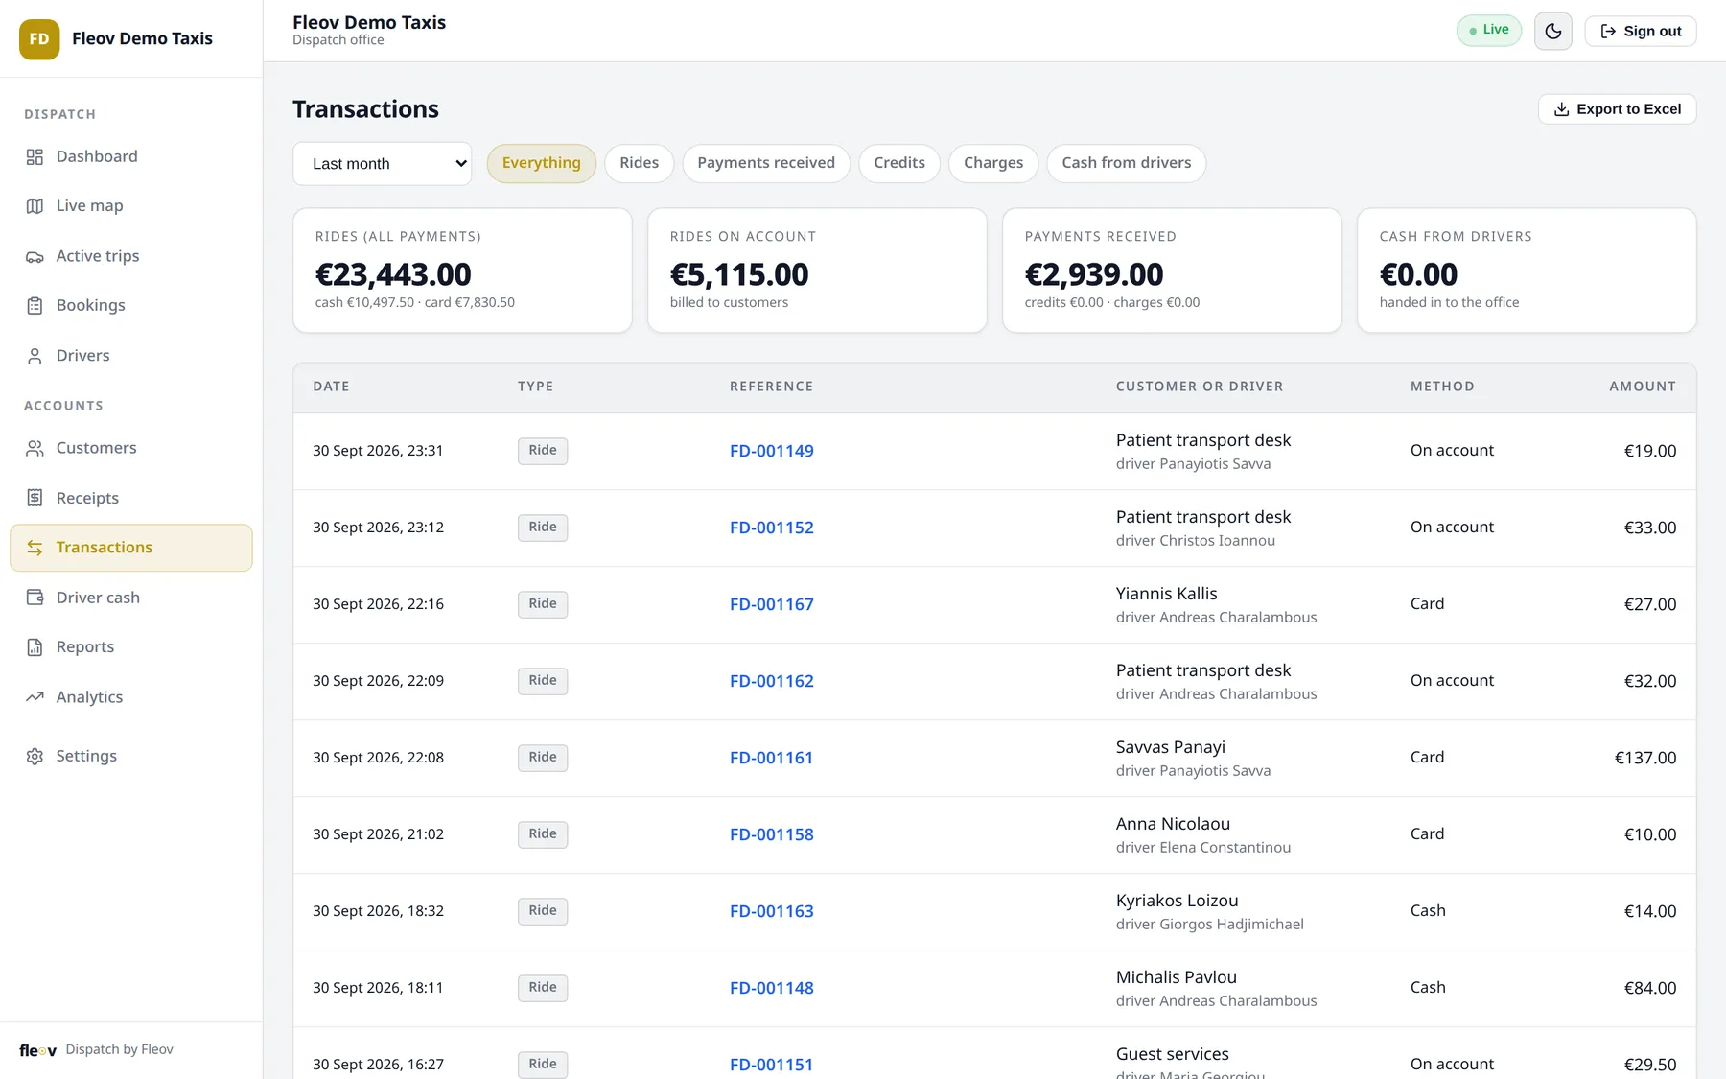Open the Live map page
1726x1079 pixels.
pos(131,205)
